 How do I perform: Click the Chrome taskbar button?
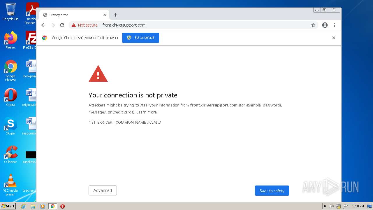(52, 206)
